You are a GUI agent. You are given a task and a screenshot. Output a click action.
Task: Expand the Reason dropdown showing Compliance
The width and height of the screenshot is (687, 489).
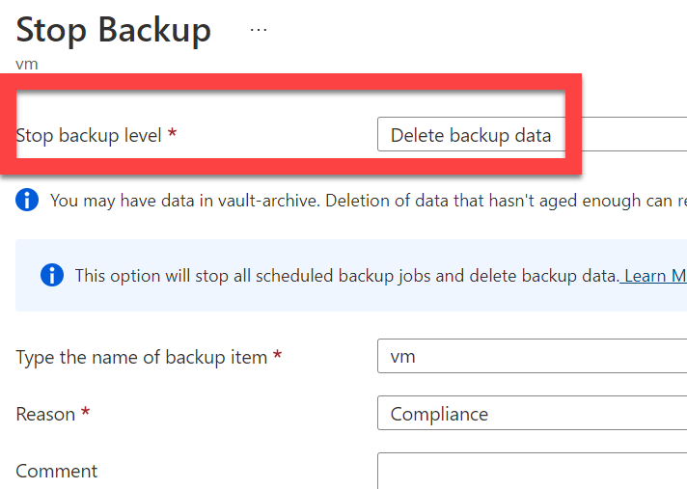(532, 413)
